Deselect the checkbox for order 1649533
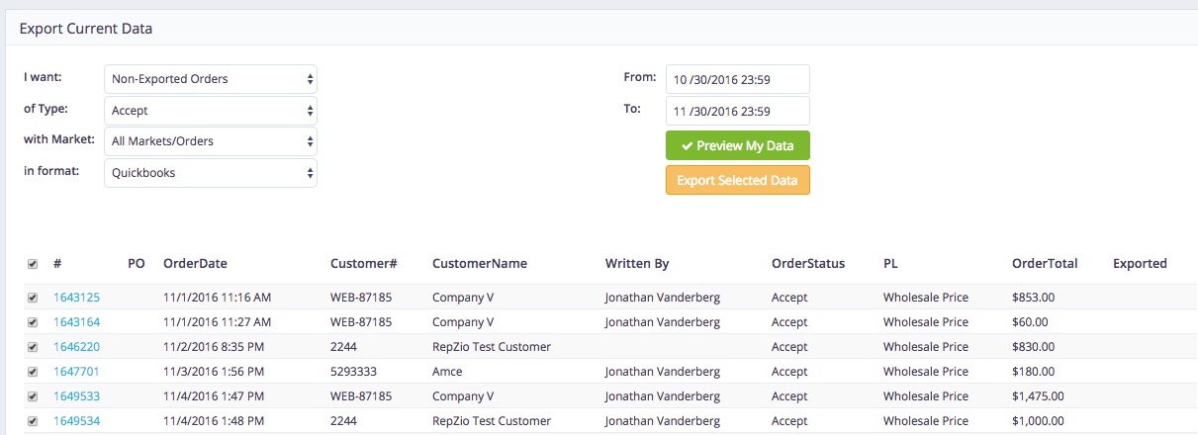This screenshot has height=435, width=1198. (x=33, y=396)
